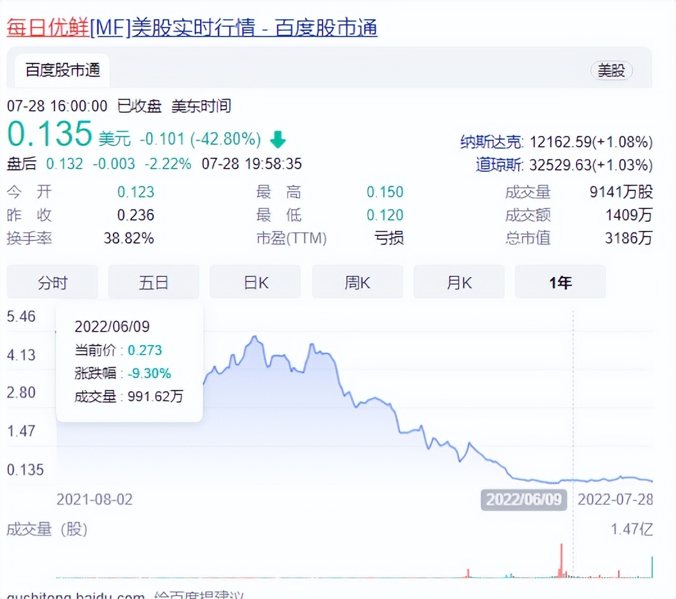
Task: Select the 1年 one-year chart tab
Action: click(560, 282)
